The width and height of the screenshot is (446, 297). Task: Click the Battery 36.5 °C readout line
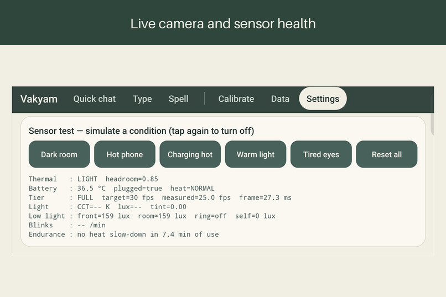coord(121,189)
